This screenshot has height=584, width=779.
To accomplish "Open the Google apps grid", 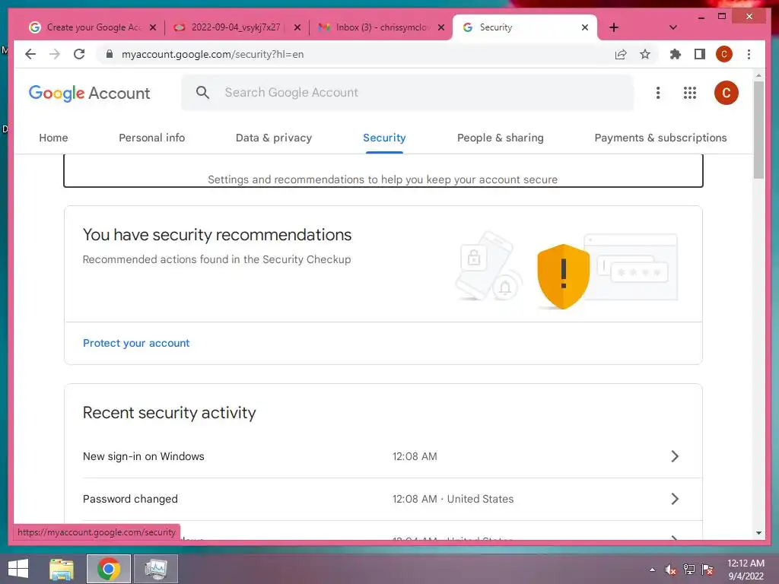I will (x=689, y=93).
